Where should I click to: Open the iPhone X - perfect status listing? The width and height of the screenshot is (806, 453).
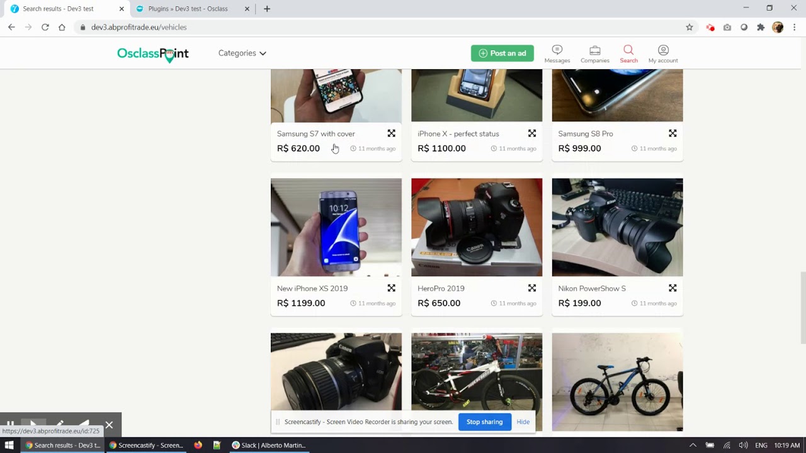pos(458,133)
